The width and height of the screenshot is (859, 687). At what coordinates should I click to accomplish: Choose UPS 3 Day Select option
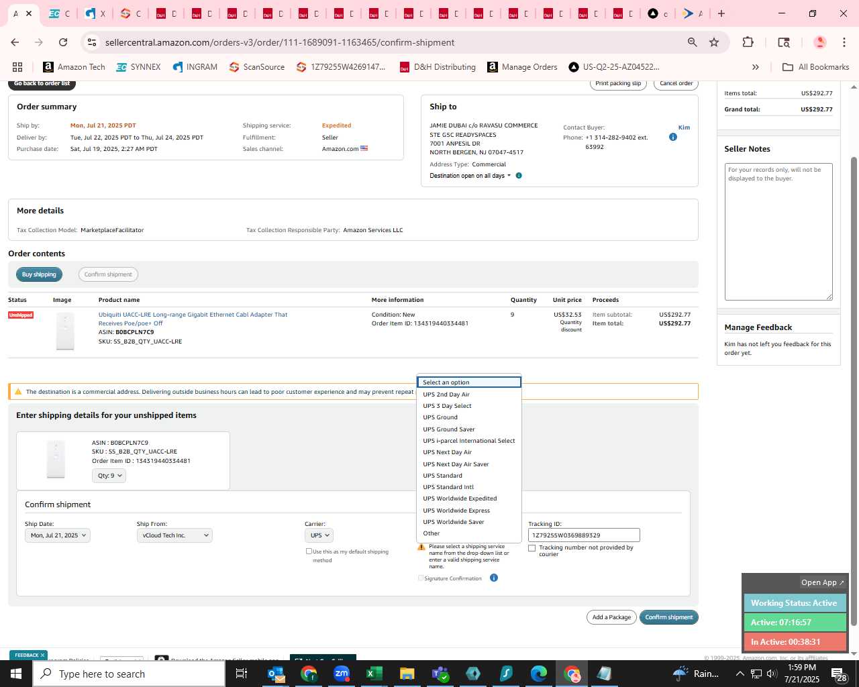coord(468,406)
